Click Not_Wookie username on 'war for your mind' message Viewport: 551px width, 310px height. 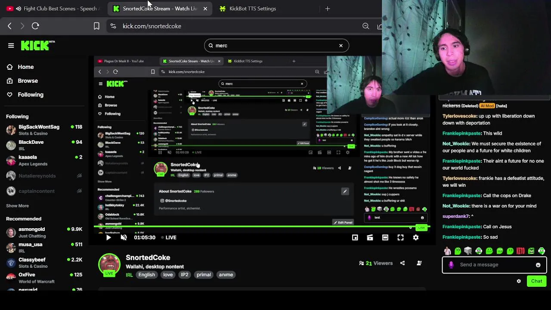coord(455,206)
